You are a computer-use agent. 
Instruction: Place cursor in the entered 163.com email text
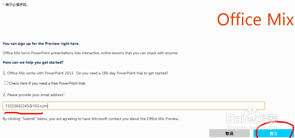27,106
